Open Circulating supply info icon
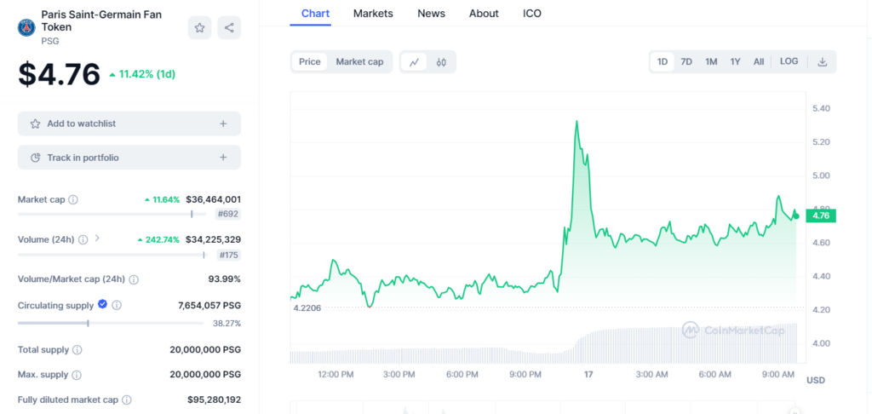The height and width of the screenshot is (414, 872). click(x=117, y=305)
